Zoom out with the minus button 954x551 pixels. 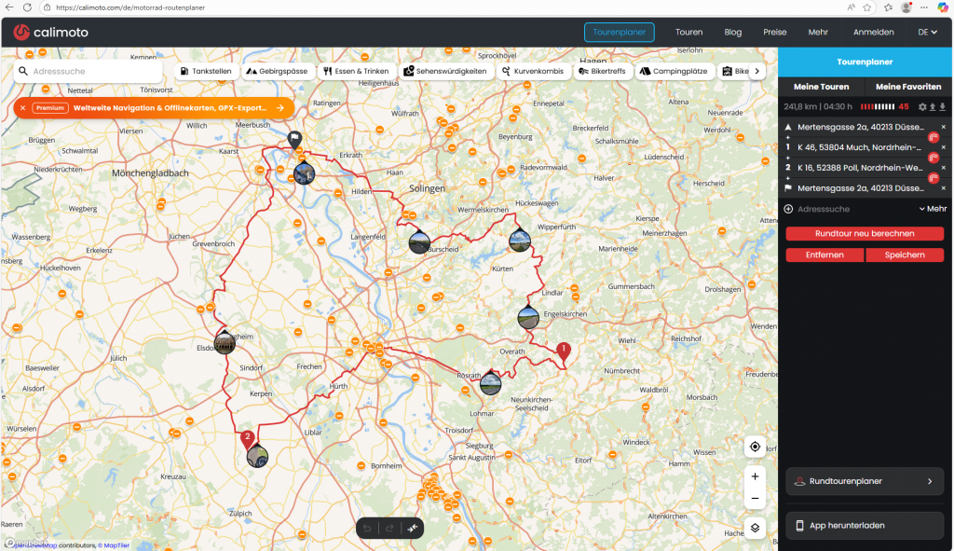[755, 499]
